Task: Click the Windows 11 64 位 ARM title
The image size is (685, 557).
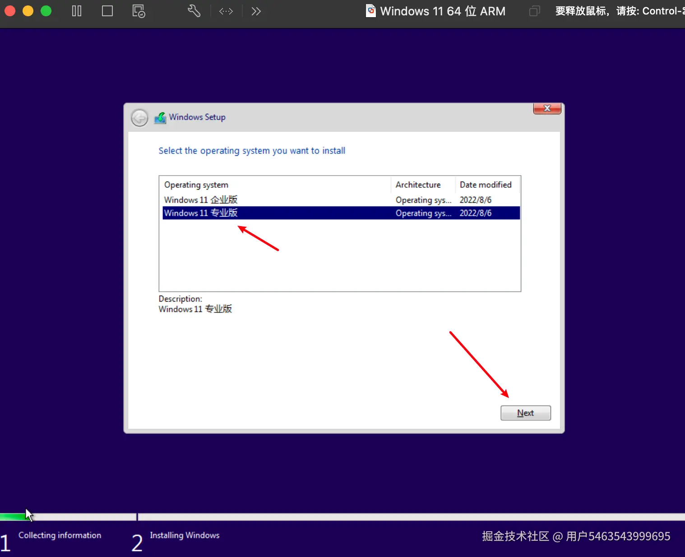Action: tap(443, 11)
